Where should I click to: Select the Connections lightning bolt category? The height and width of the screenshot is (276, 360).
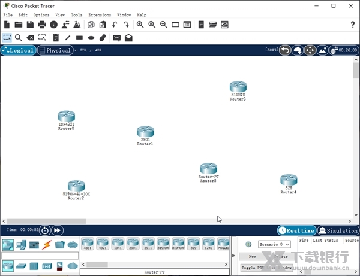[46, 245]
